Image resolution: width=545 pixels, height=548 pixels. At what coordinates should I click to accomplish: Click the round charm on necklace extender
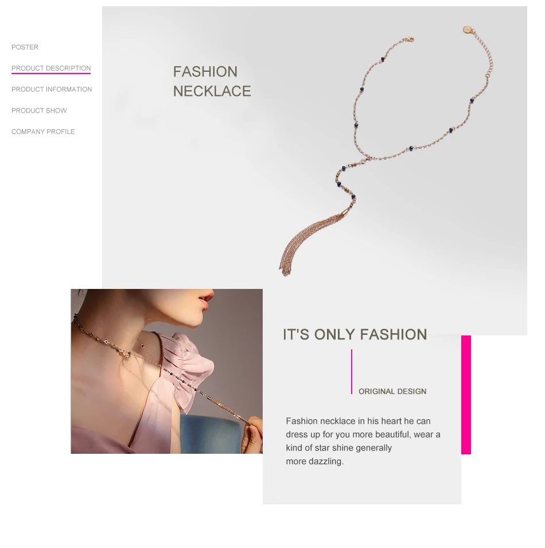click(x=467, y=30)
